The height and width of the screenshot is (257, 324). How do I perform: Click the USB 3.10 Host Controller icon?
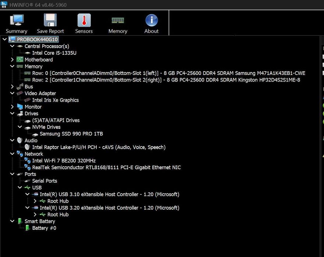(x=35, y=194)
